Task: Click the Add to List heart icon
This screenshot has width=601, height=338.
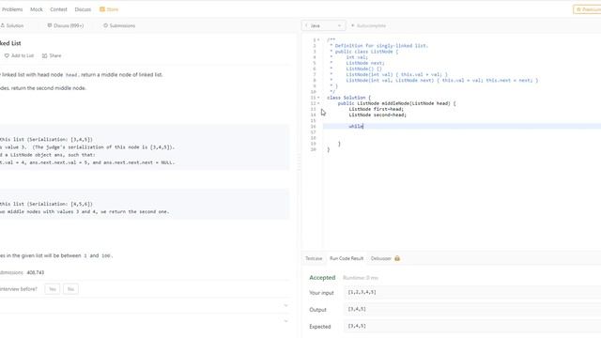Action: [x=7, y=56]
